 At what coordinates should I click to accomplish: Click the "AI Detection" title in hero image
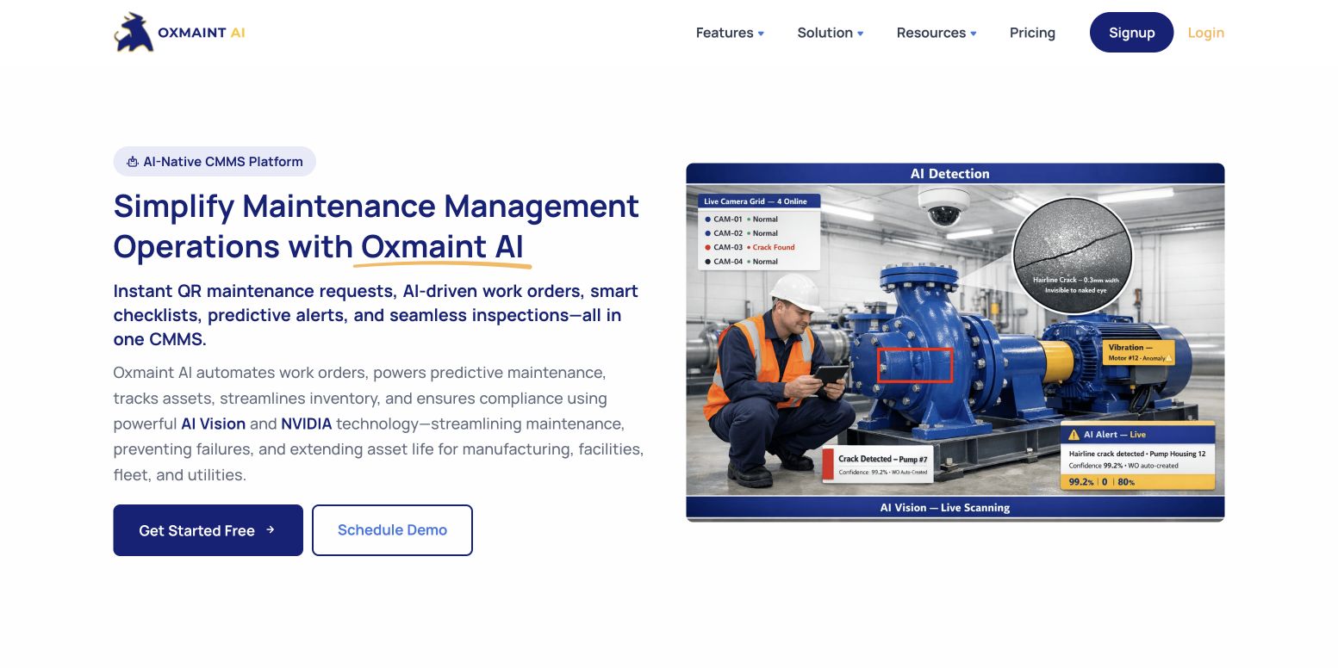click(x=950, y=174)
